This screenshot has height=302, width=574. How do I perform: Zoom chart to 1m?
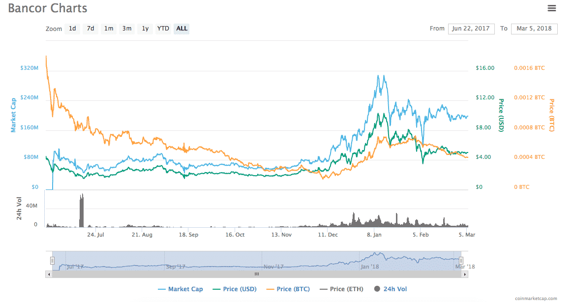click(x=109, y=29)
